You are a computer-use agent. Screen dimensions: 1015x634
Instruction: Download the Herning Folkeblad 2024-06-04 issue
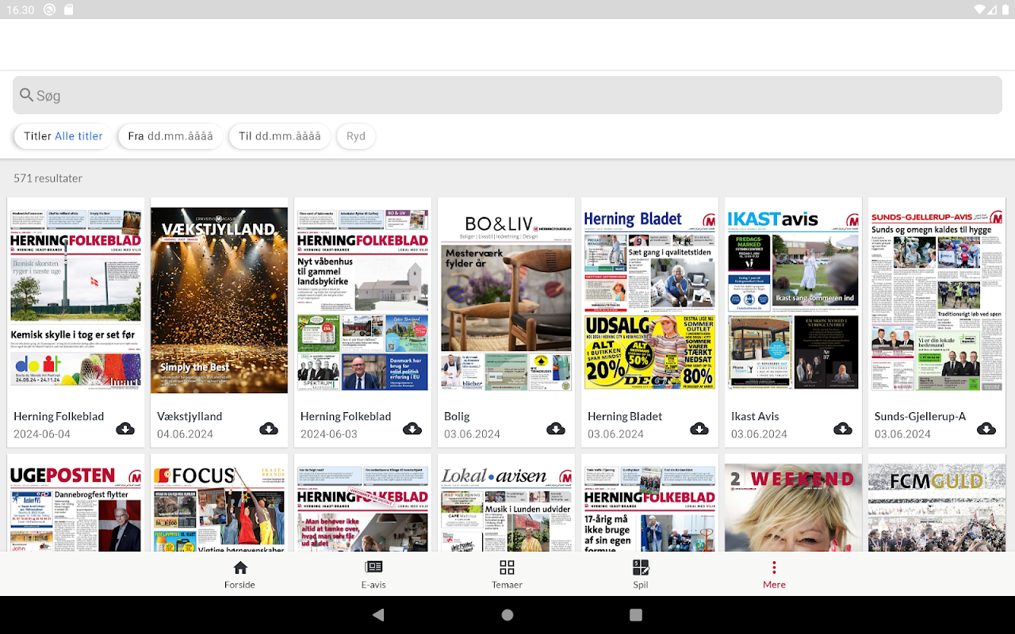125,429
